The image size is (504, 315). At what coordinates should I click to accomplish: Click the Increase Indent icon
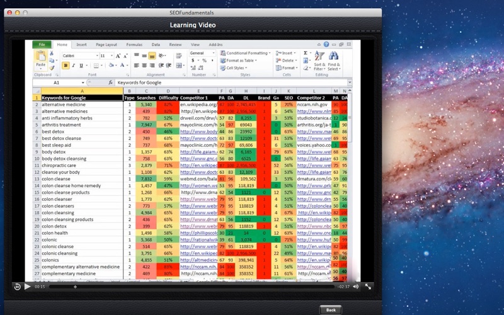click(169, 66)
